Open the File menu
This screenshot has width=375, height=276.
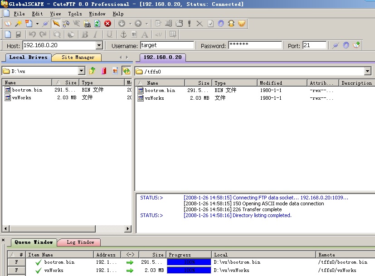(19, 14)
